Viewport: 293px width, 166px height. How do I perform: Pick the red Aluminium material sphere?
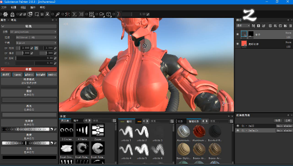click(199, 131)
